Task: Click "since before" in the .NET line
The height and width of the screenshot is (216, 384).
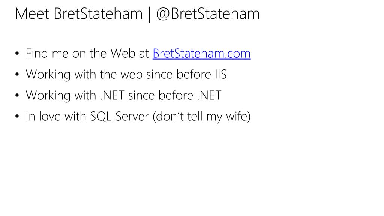Action: pos(160,96)
